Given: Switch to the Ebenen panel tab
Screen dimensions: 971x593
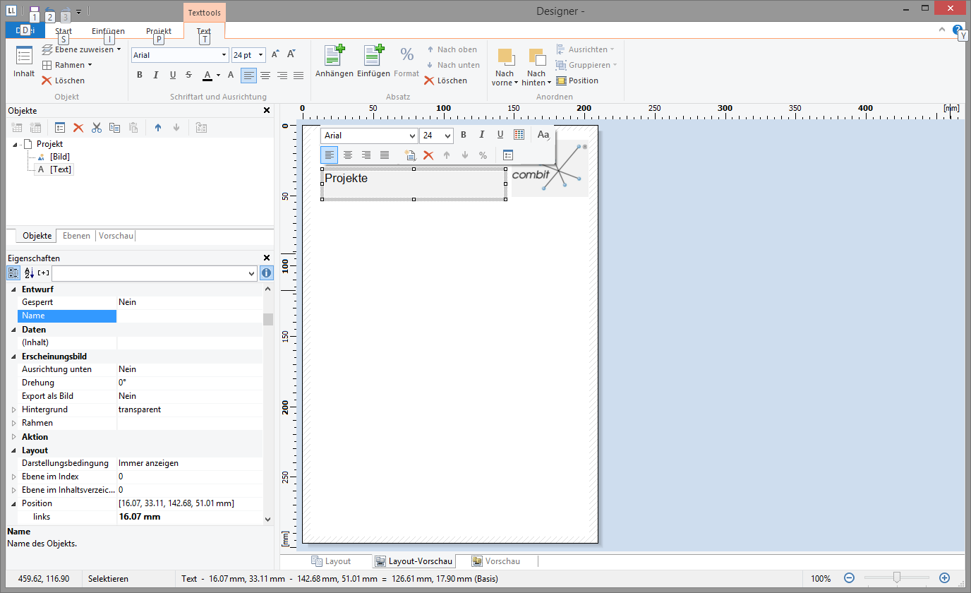Looking at the screenshot, I should [76, 236].
